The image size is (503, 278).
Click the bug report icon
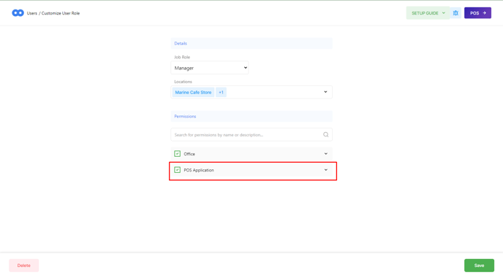[x=455, y=13]
